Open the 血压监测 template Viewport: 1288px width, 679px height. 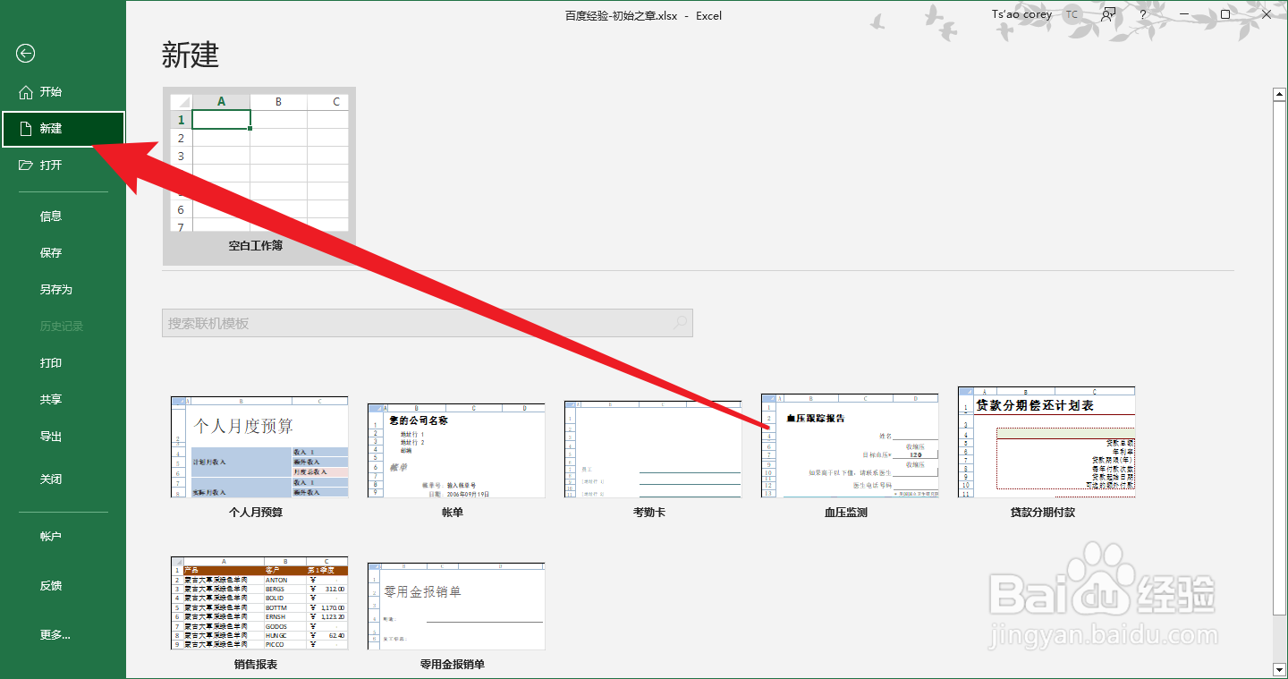850,458
